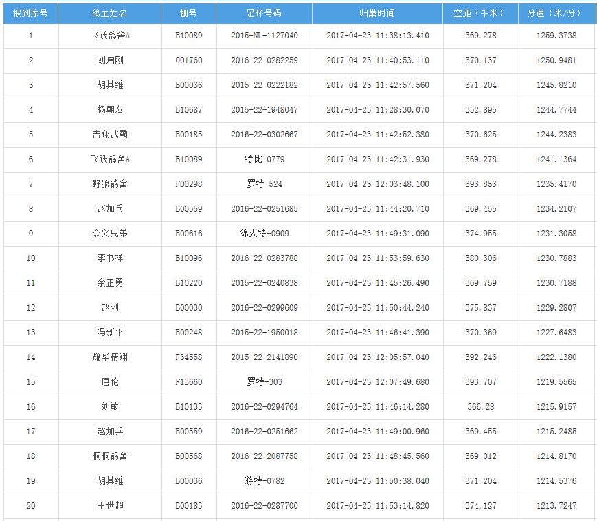Select ring number 罗特-303

(264, 382)
